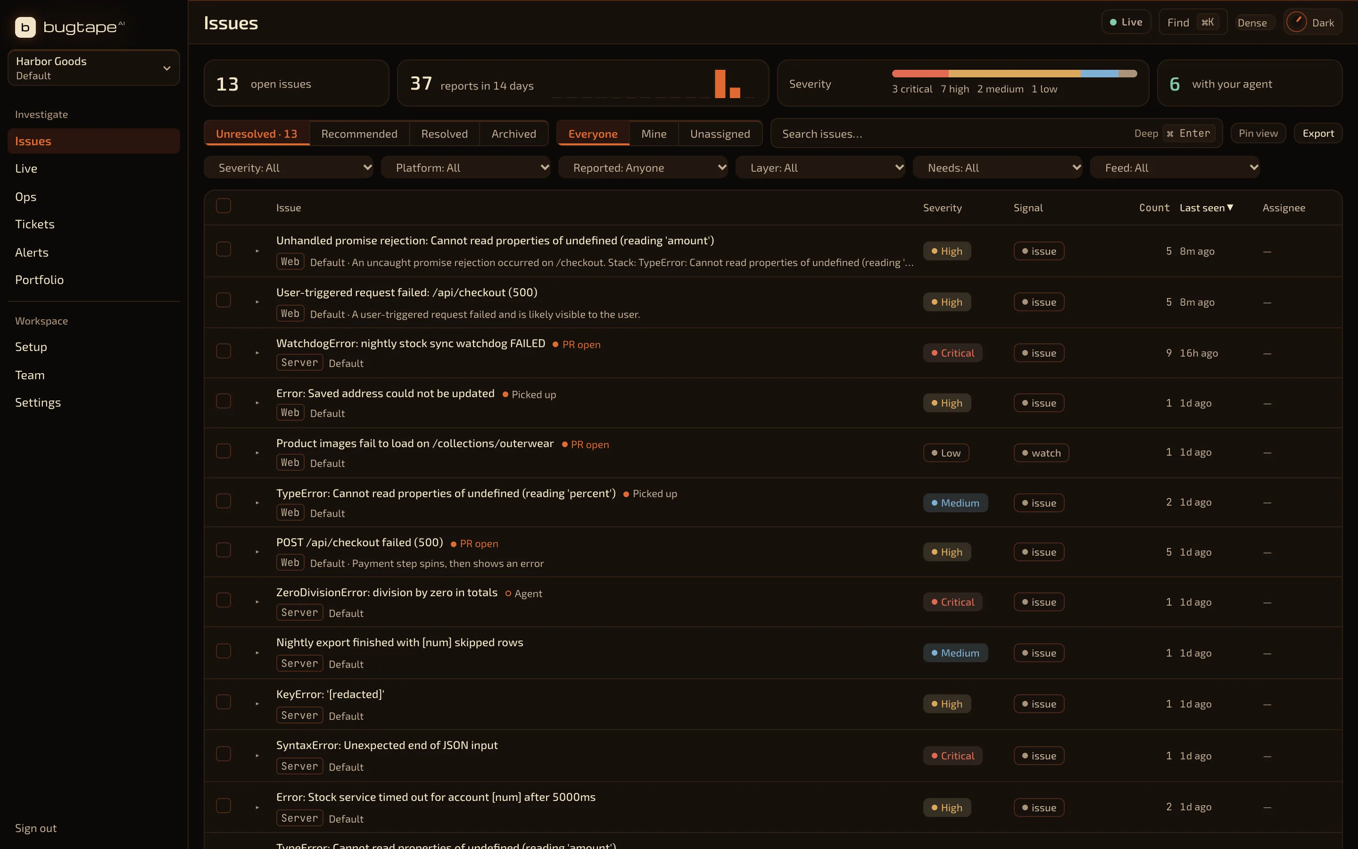
Task: Show Unassigned issues
Action: [x=720, y=133]
